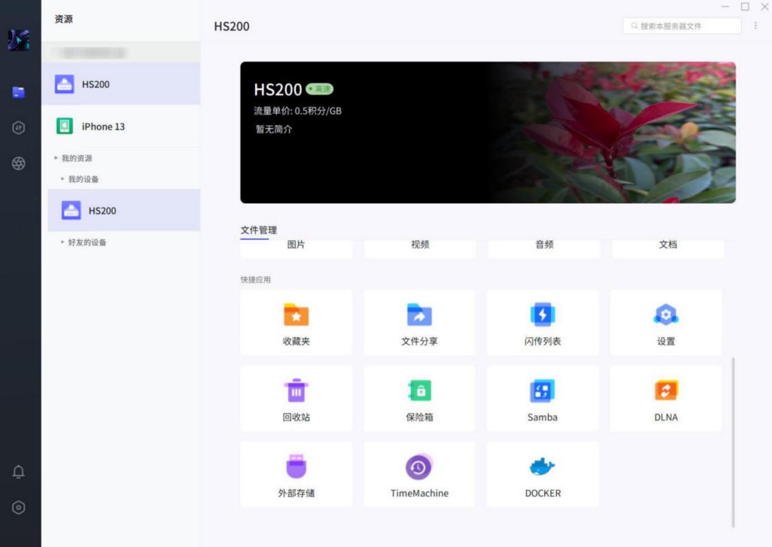The height and width of the screenshot is (547, 772).
Task: Click the vertical scrollbar in main panel
Action: (x=733, y=442)
